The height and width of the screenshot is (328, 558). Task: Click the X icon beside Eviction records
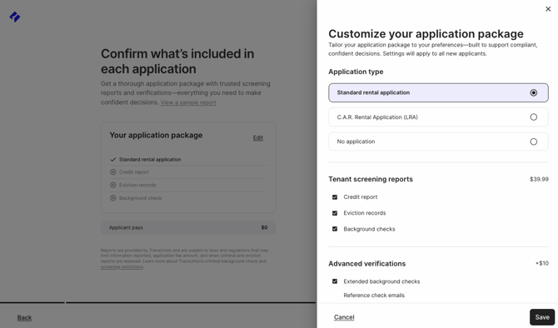click(x=112, y=185)
